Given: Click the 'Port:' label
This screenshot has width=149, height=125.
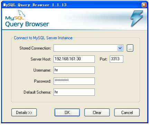Looking at the screenshot, I should (x=103, y=59).
